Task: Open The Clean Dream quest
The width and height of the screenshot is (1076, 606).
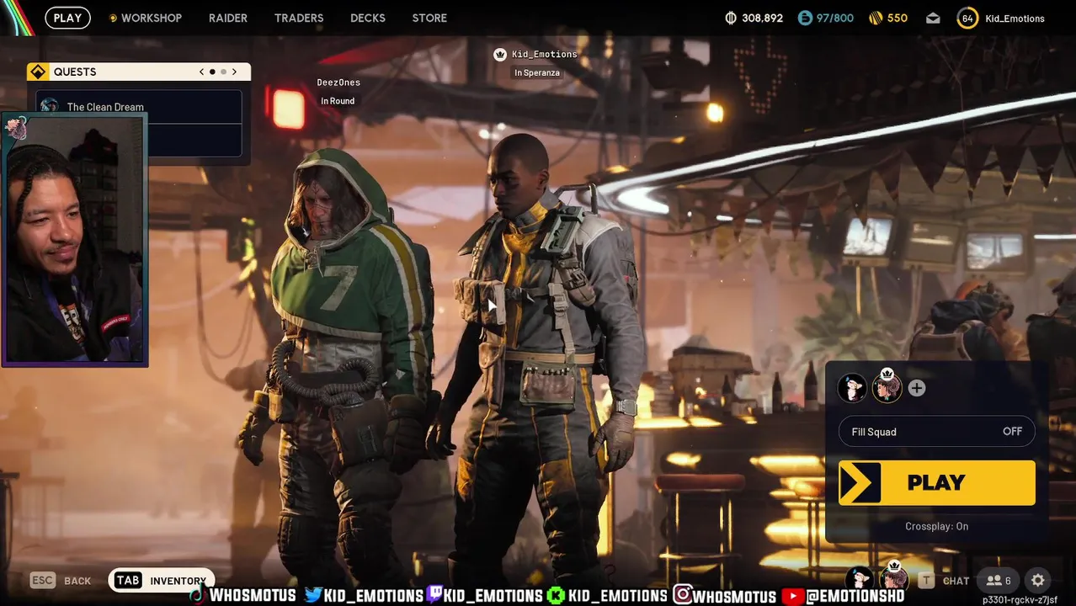Action: [139, 107]
